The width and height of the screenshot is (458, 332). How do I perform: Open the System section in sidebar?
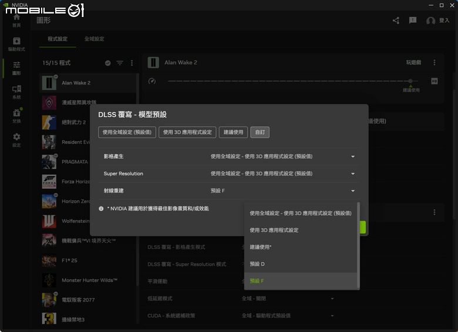click(x=16, y=92)
